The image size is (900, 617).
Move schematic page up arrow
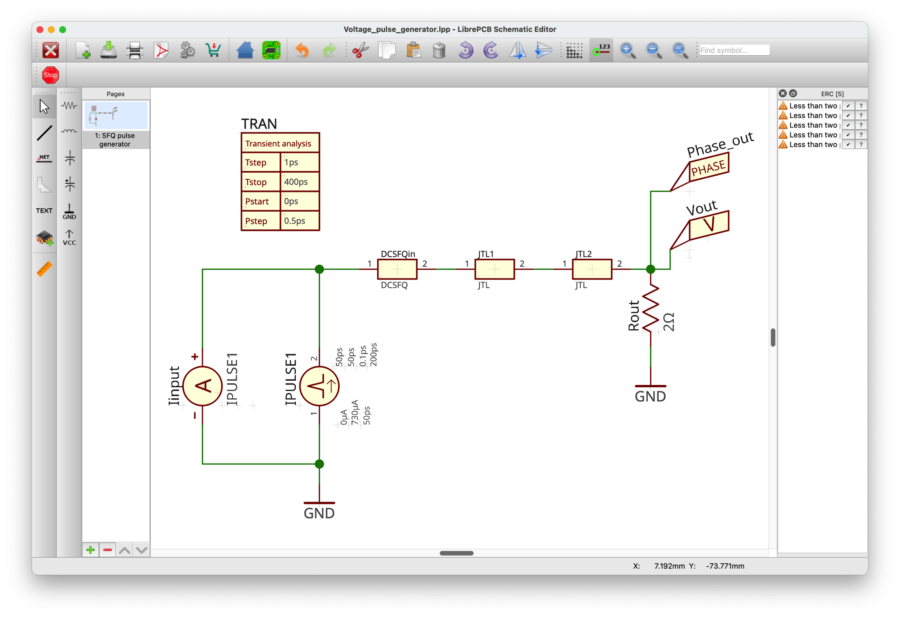pyautogui.click(x=125, y=550)
